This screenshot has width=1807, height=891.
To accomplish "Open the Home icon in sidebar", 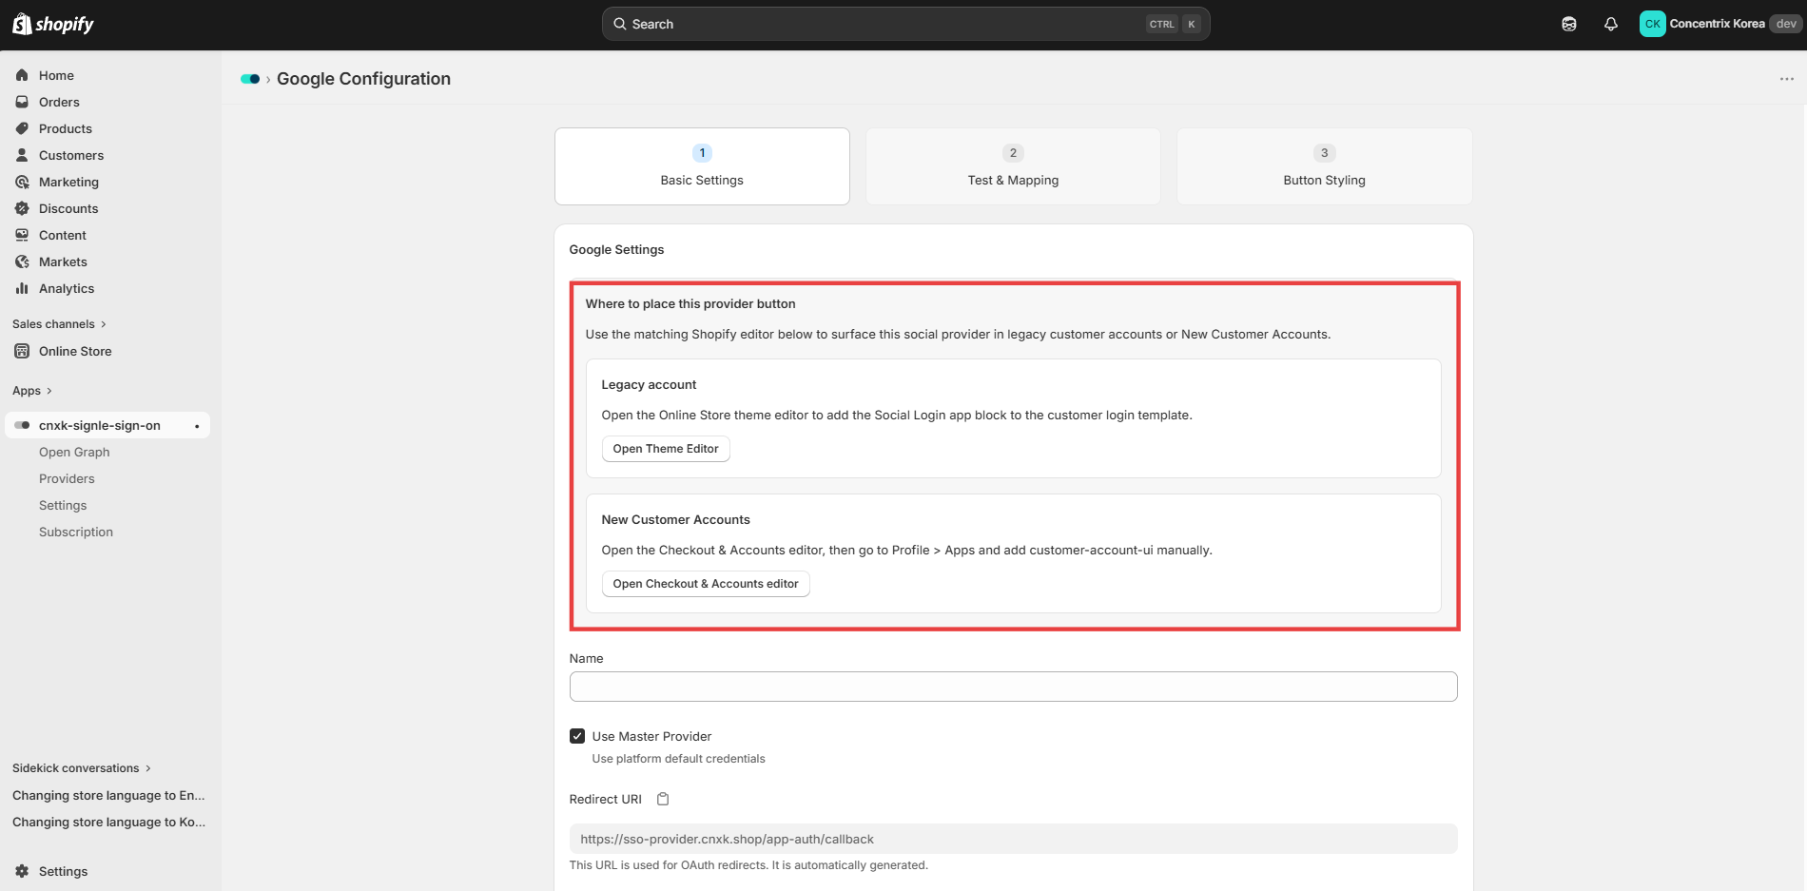I will point(22,75).
